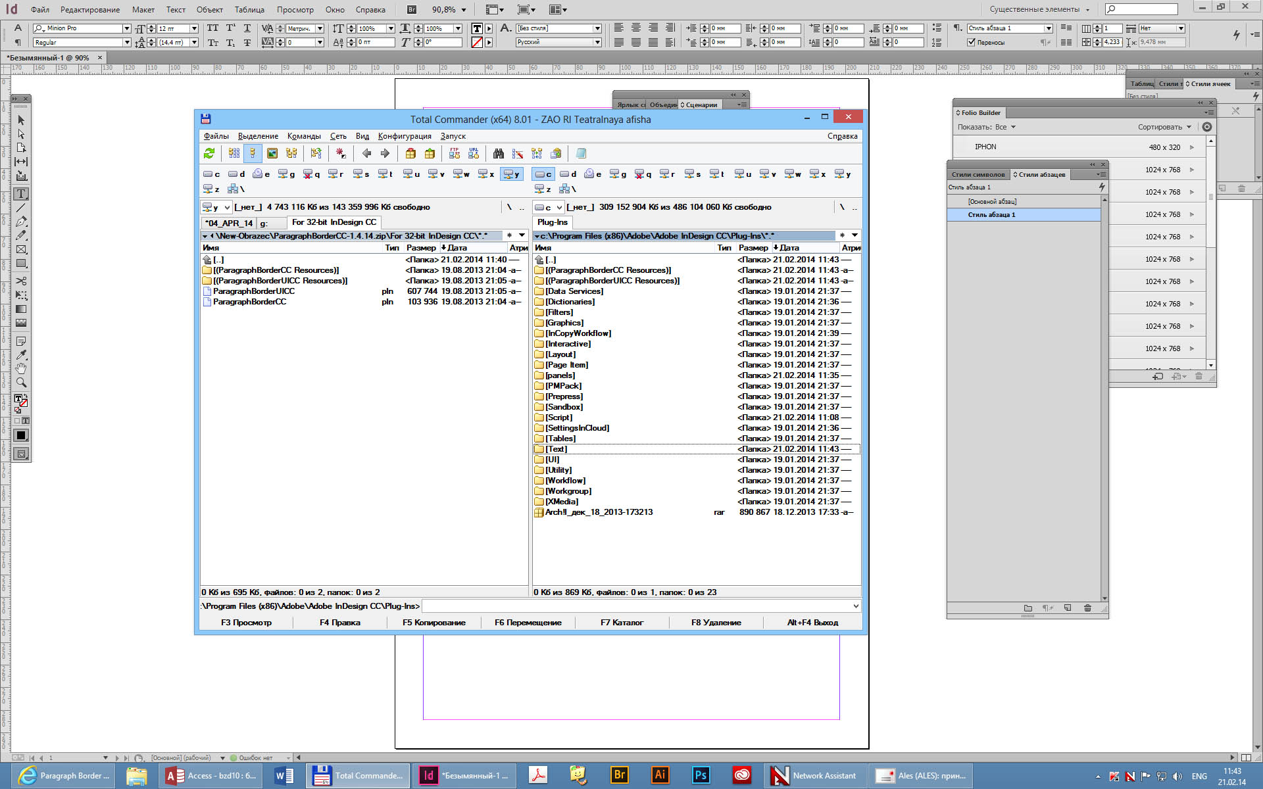The height and width of the screenshot is (789, 1263).
Task: Open the Regular font style dropdown
Action: click(126, 42)
